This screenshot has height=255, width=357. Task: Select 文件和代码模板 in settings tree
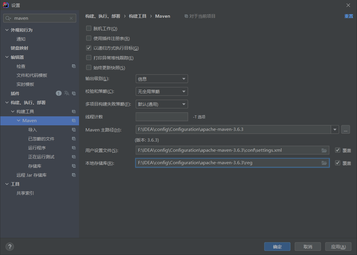coord(32,75)
